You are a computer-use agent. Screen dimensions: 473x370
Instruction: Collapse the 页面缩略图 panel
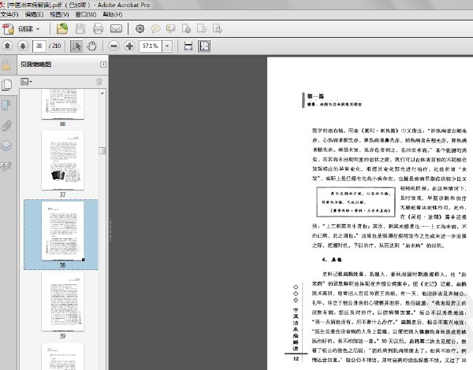tap(103, 65)
